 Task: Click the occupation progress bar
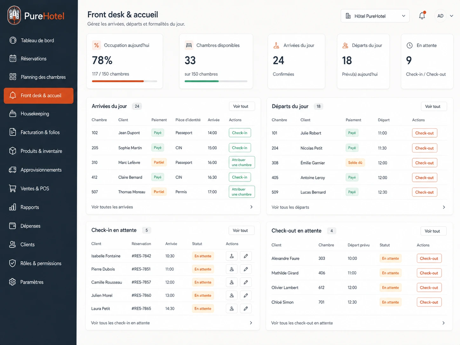(x=125, y=81)
